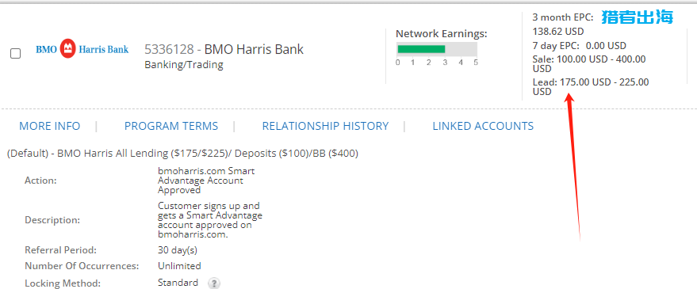Image resolution: width=697 pixels, height=289 pixels.
Task: Click the Network Earnings label
Action: coord(442,34)
